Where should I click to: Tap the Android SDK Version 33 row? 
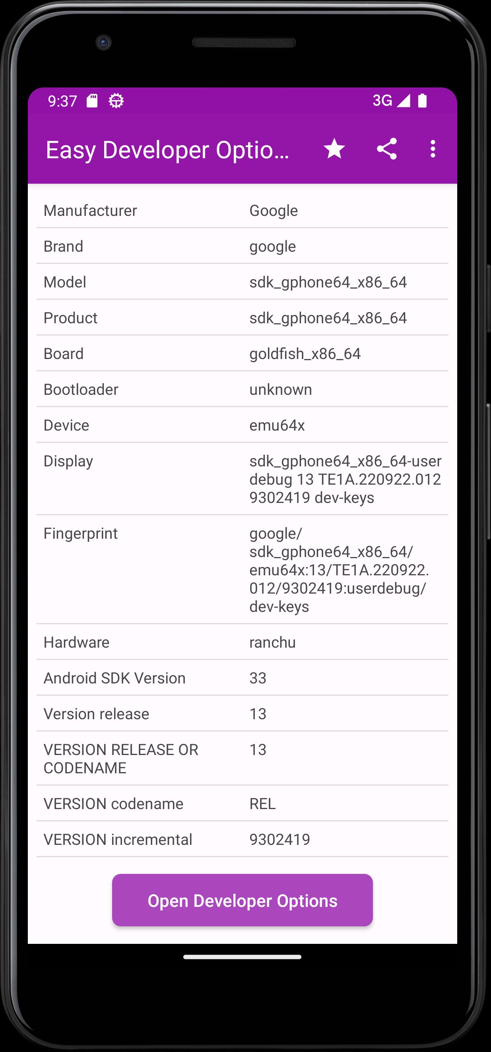coord(242,678)
